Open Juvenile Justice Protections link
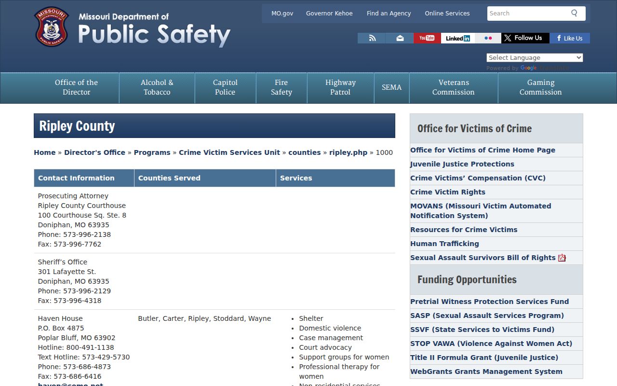Screen dimensions: 617x386 pos(462,164)
